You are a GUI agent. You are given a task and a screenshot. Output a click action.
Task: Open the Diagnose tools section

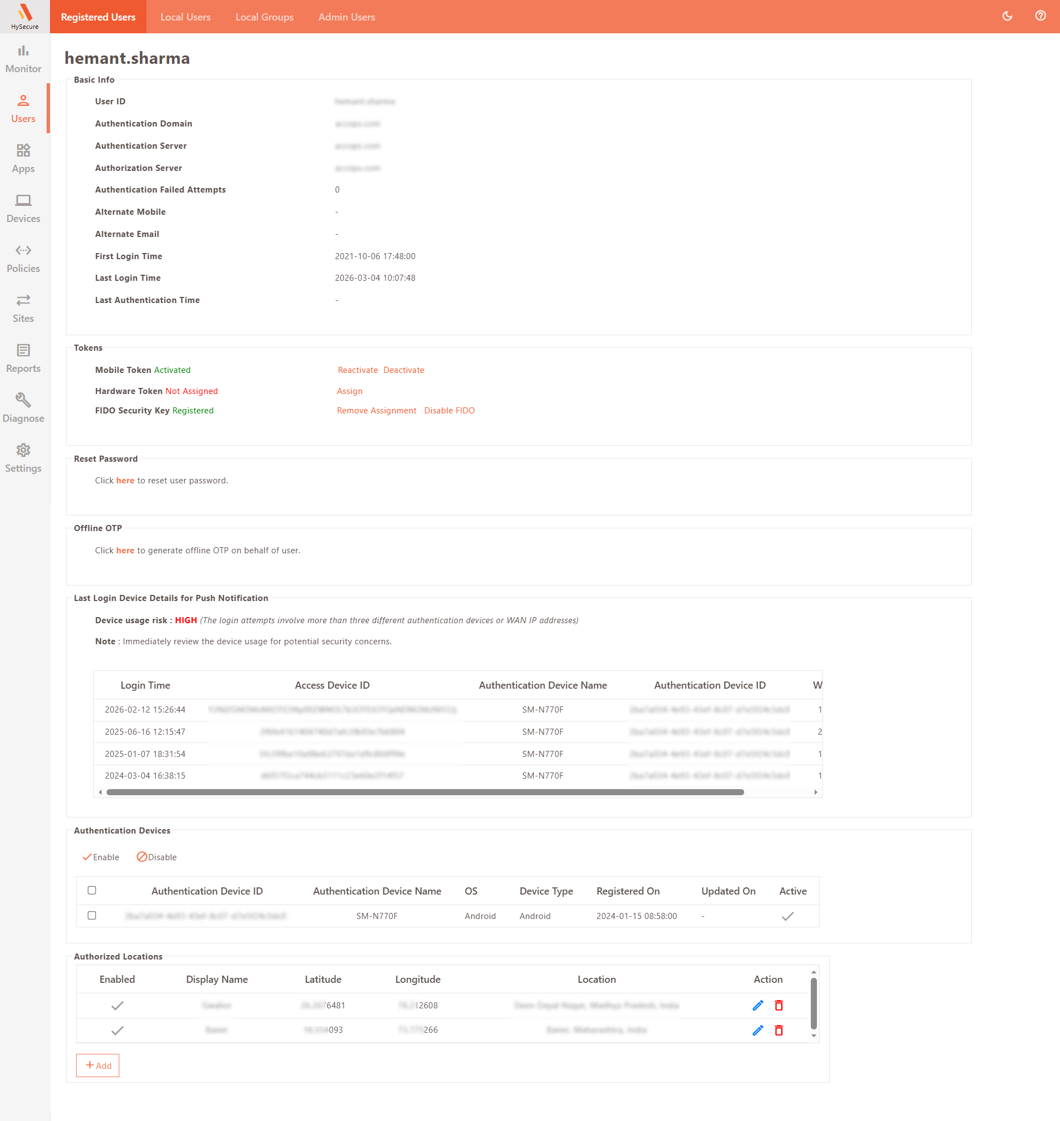point(23,408)
